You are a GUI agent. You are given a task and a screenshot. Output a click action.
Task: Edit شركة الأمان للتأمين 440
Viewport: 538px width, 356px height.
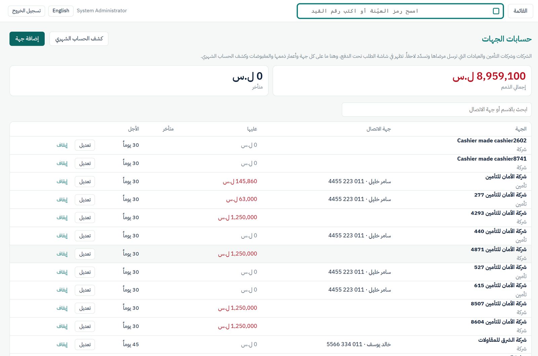[x=85, y=236]
